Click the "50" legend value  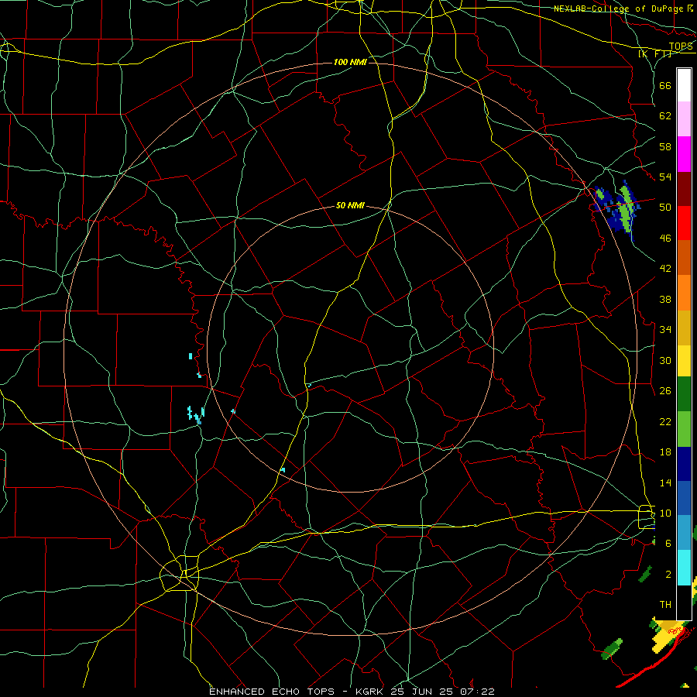tap(665, 208)
